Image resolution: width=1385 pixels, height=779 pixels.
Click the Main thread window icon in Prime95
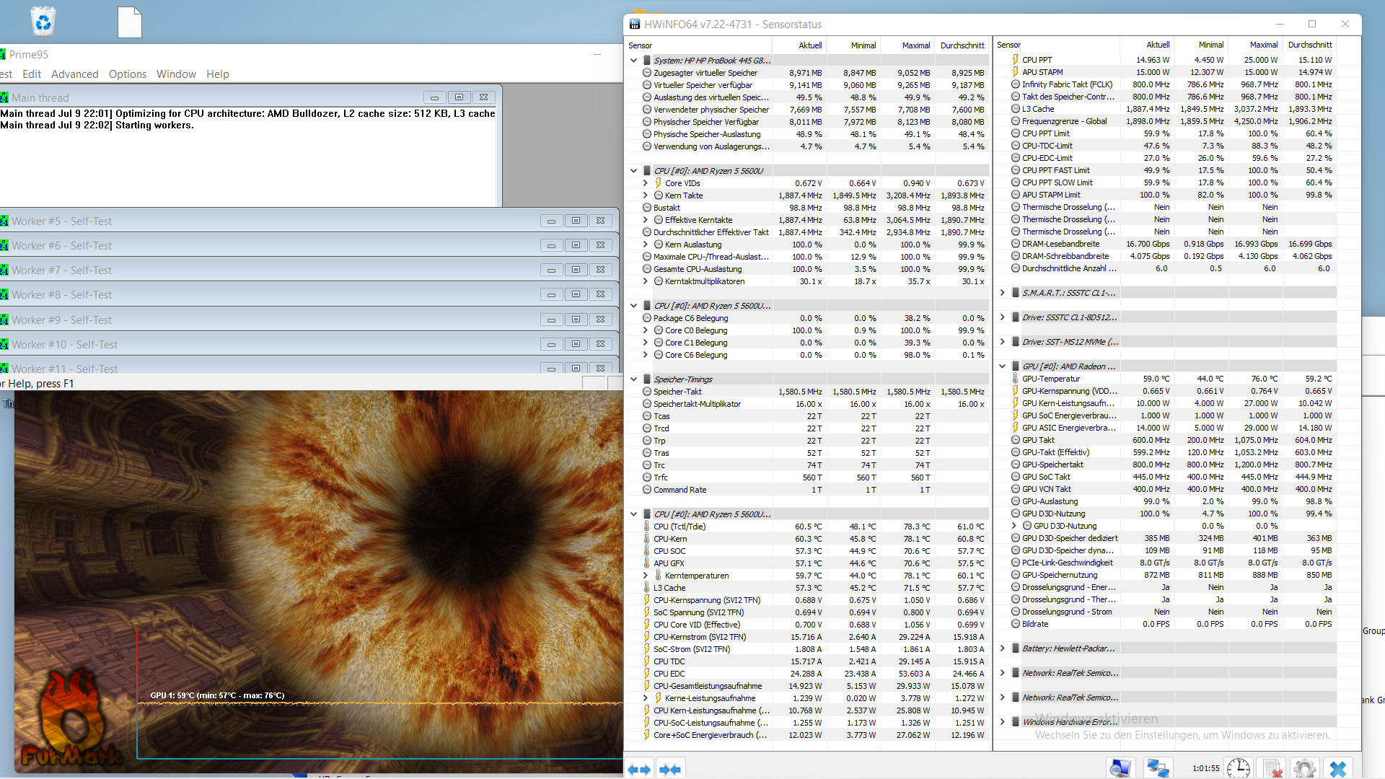coord(4,97)
